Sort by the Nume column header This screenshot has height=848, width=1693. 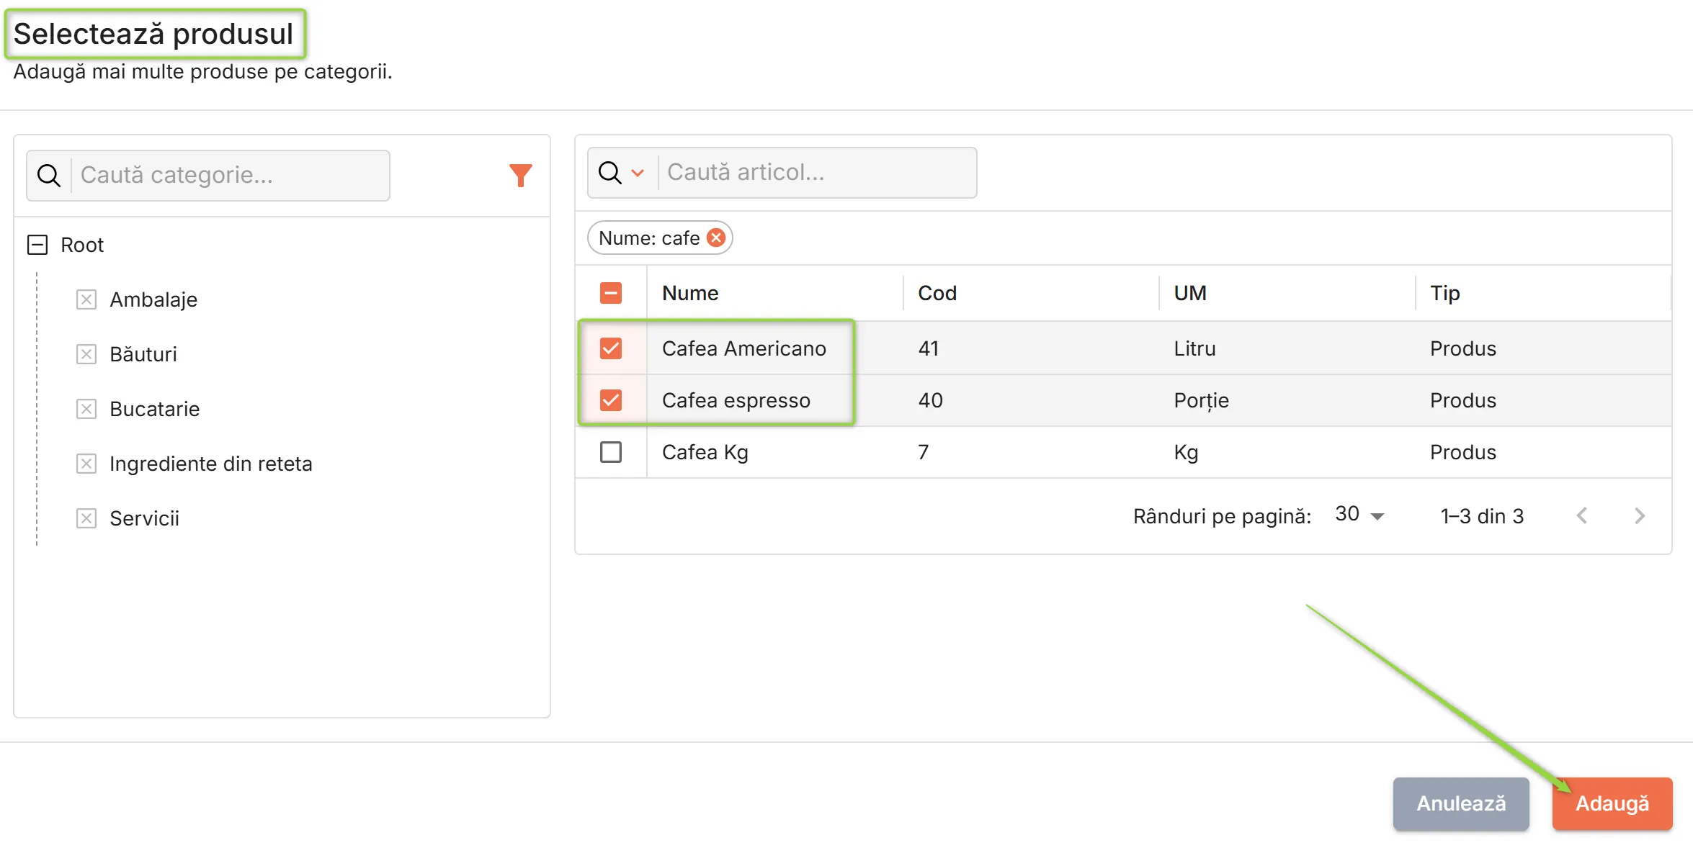690,293
